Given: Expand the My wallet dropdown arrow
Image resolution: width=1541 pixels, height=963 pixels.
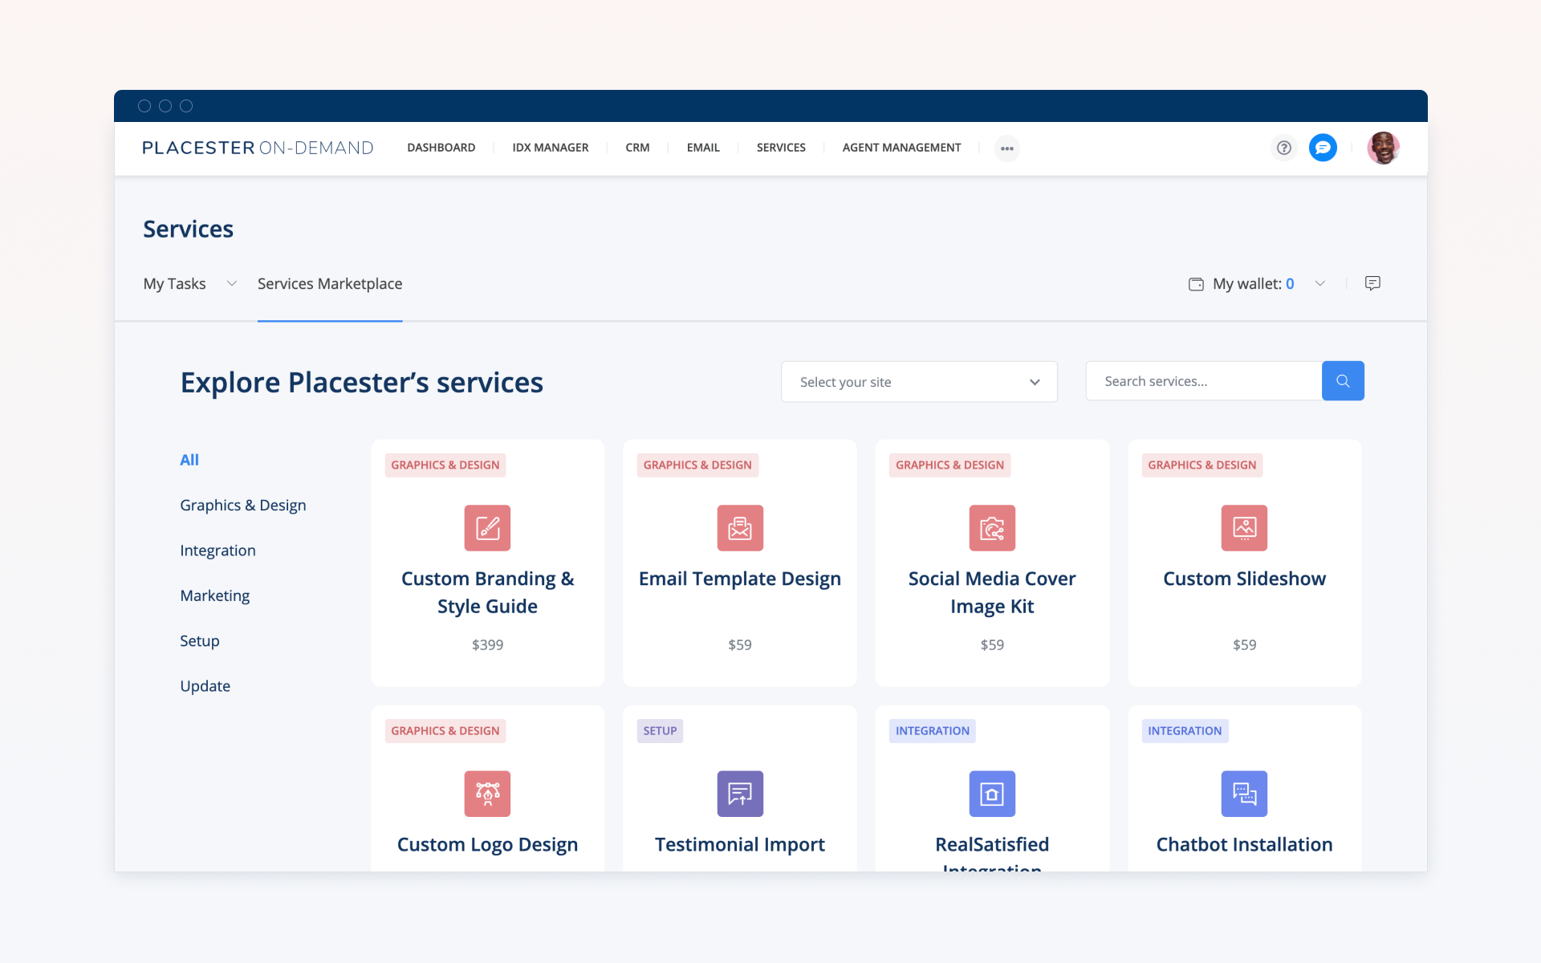Looking at the screenshot, I should click(x=1320, y=284).
